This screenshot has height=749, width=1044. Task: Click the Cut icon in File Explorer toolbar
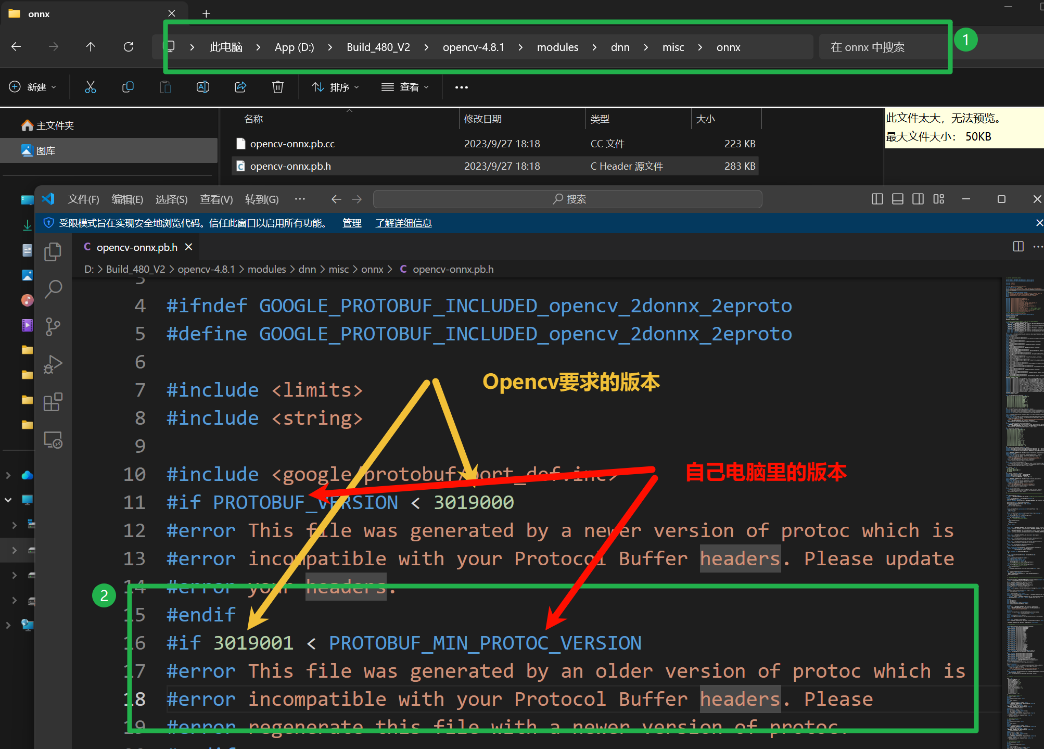click(x=91, y=86)
